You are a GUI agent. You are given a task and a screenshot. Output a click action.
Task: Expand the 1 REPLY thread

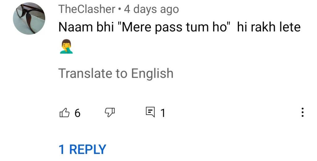(82, 150)
